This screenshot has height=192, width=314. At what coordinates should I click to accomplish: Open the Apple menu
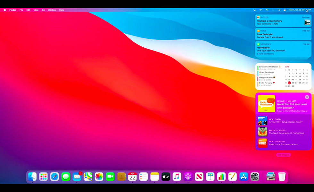click(4, 10)
